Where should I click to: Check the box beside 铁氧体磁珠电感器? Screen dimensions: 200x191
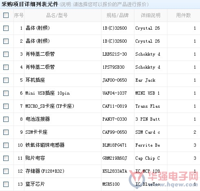6,145
